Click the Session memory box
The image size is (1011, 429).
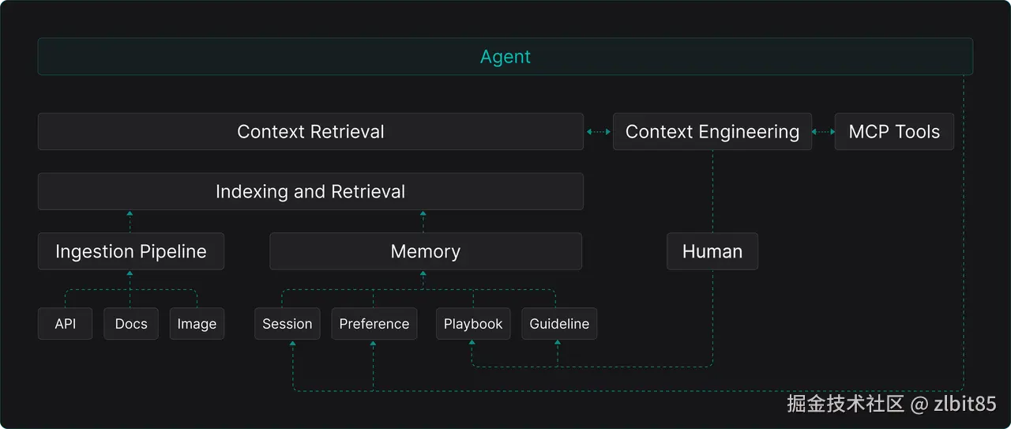coord(288,324)
